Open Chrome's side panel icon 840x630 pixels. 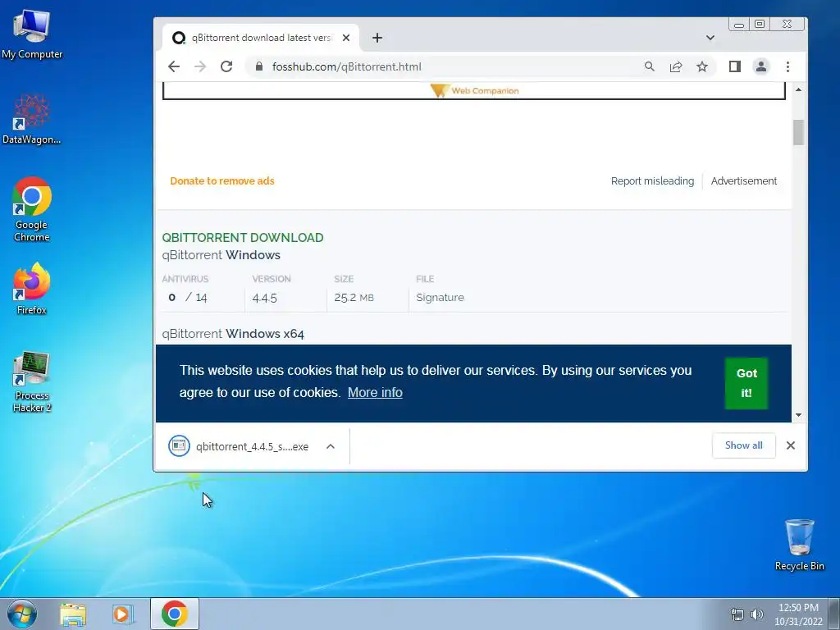[x=734, y=66]
